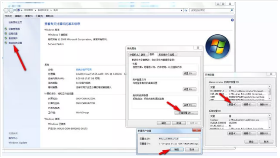This screenshot has width=280, height=158.
Task: Click the system variables list scrollbar
Action: 269,122
